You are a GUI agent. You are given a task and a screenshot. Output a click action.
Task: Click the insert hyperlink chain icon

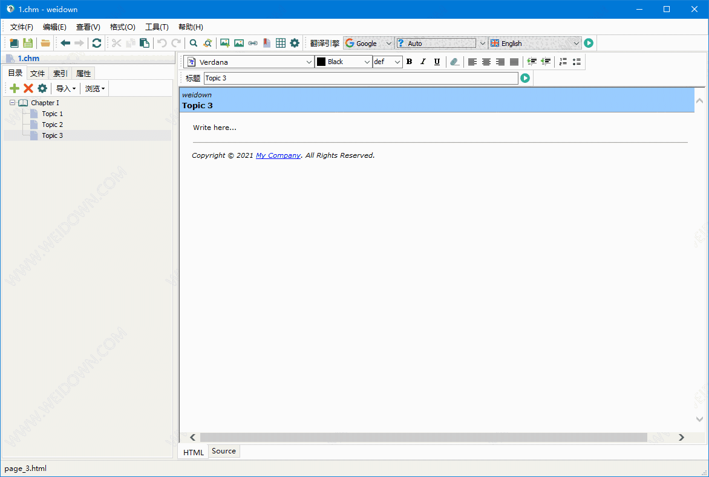[x=253, y=43]
